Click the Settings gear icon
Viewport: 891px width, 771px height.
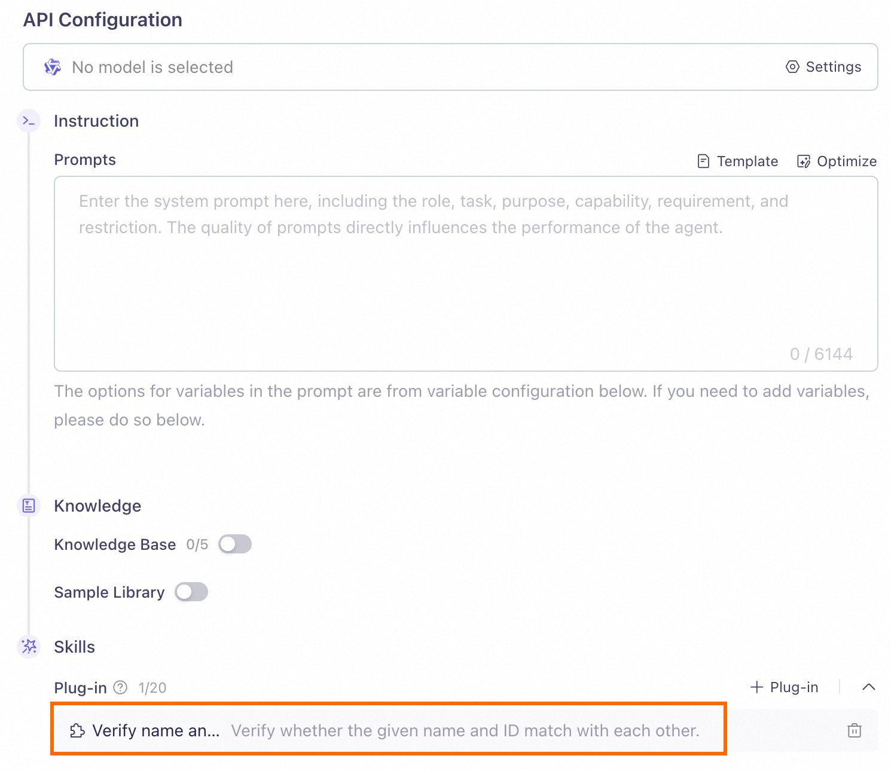792,67
